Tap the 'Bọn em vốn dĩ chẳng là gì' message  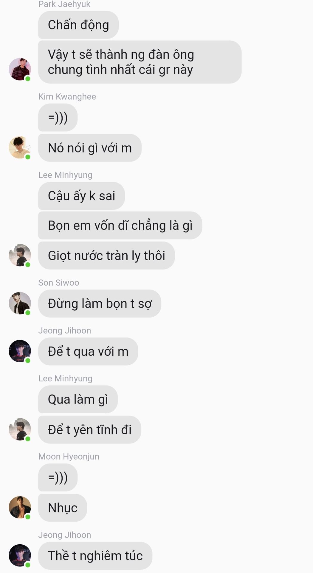click(120, 225)
